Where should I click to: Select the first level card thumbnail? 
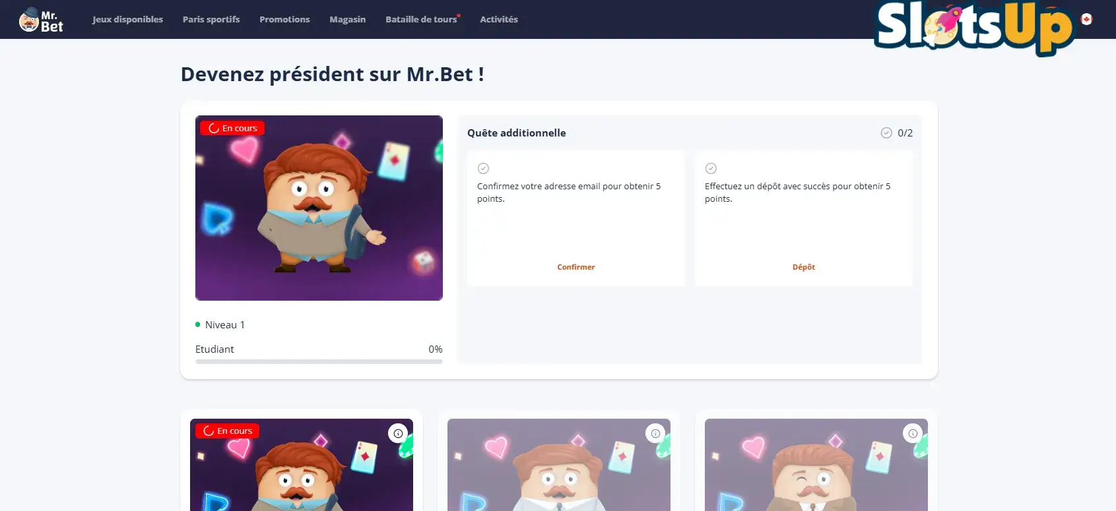click(x=302, y=465)
